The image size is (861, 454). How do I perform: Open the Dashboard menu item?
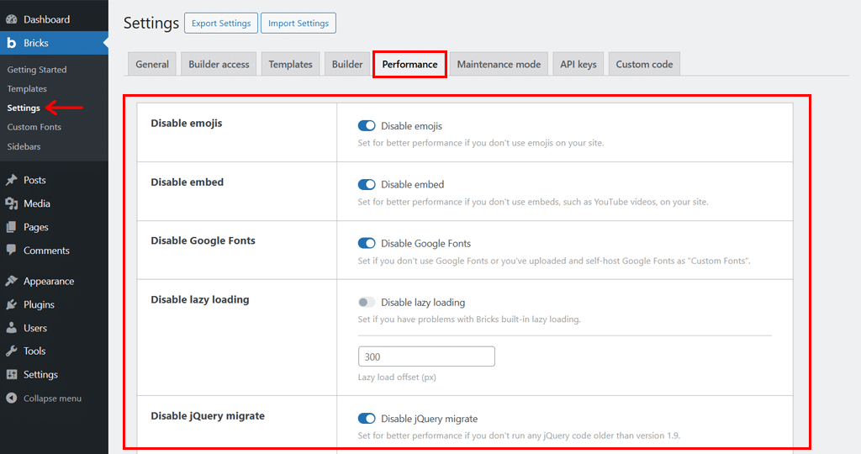54,19
